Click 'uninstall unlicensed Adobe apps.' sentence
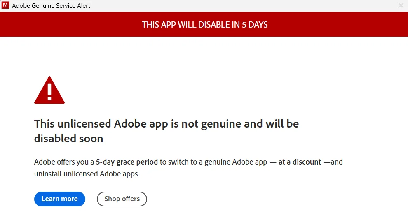Screen dimensions: 408x218 click(x=87, y=174)
